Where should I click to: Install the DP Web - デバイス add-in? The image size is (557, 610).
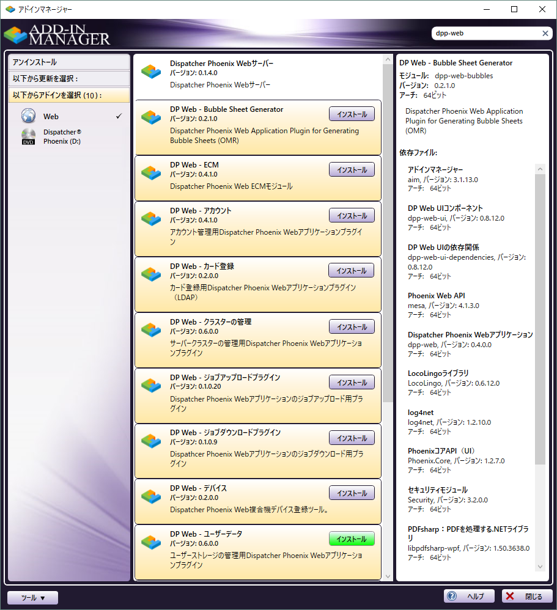pyautogui.click(x=352, y=493)
